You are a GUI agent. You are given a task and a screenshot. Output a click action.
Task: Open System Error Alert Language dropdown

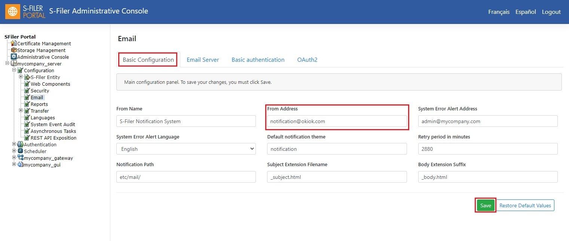186,149
